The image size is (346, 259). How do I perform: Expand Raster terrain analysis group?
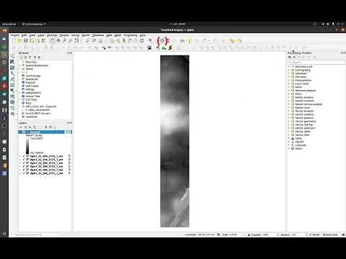(x=289, y=104)
